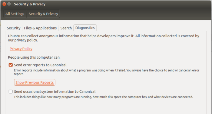Uncheck the Send error reports checkbox

click(11, 65)
